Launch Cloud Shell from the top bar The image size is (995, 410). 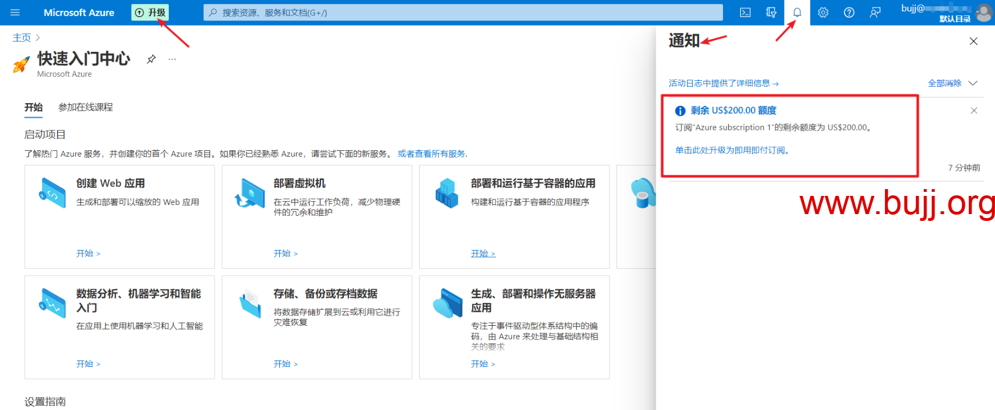[x=745, y=13]
